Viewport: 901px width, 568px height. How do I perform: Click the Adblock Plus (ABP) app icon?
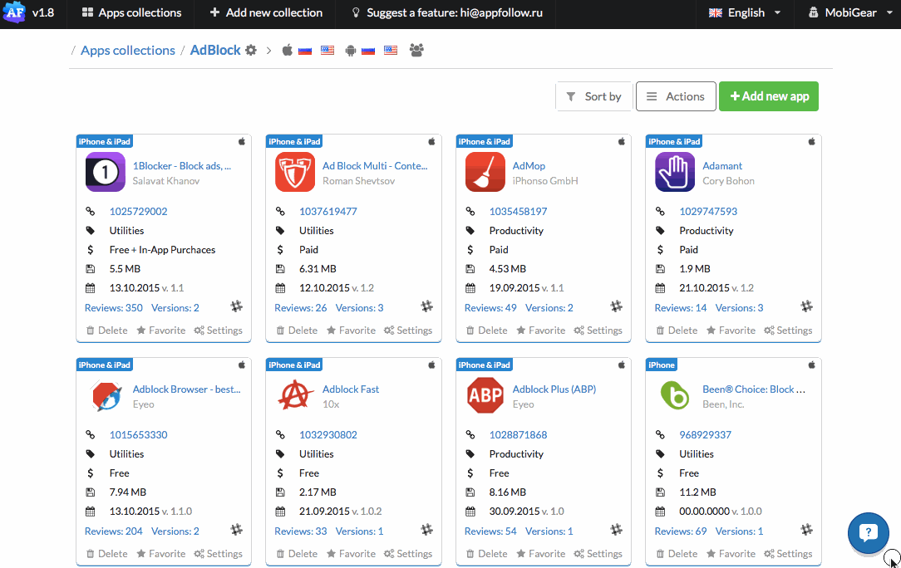click(485, 396)
